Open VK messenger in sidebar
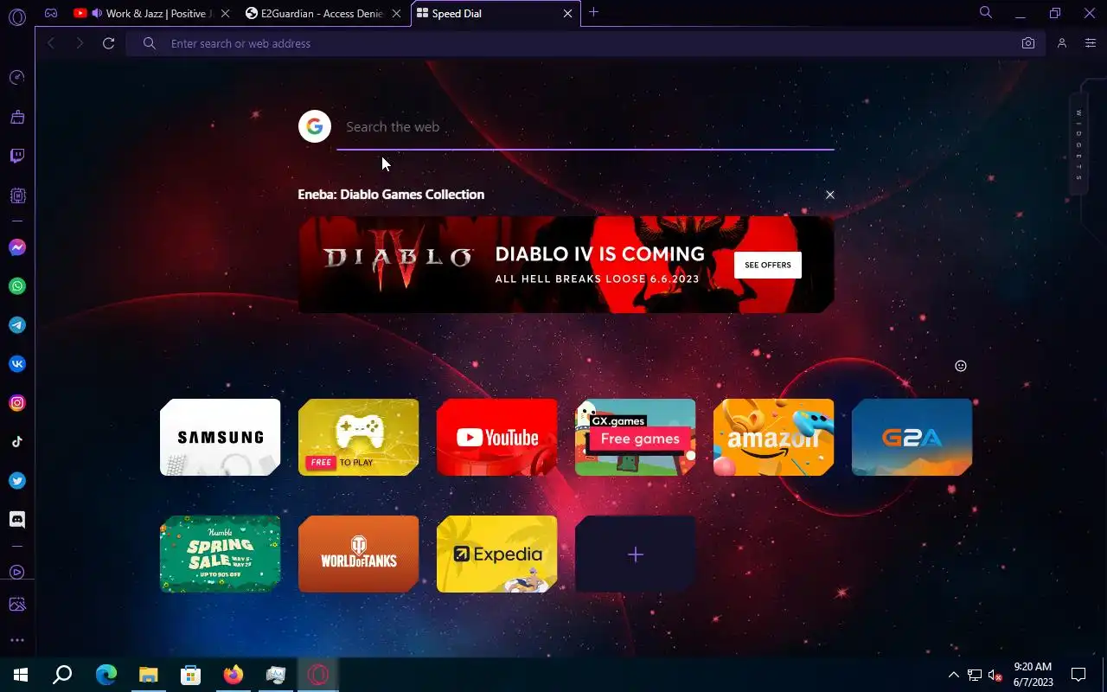This screenshot has height=692, width=1107. point(17,364)
